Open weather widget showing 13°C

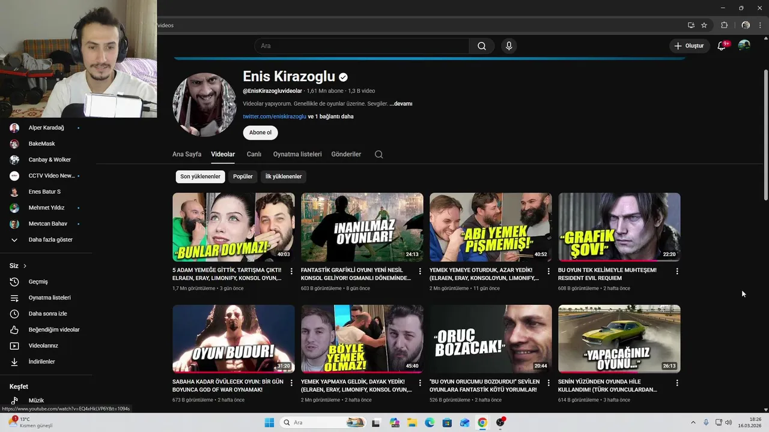coord(30,422)
